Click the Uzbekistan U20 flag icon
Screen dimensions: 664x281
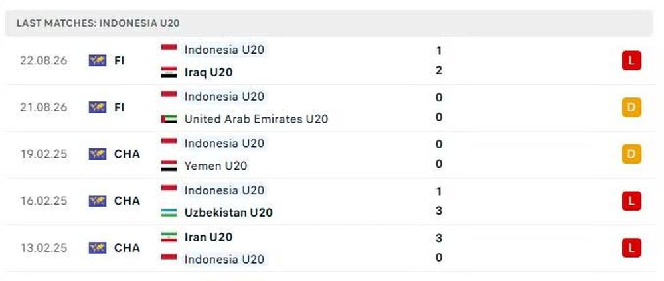click(169, 213)
